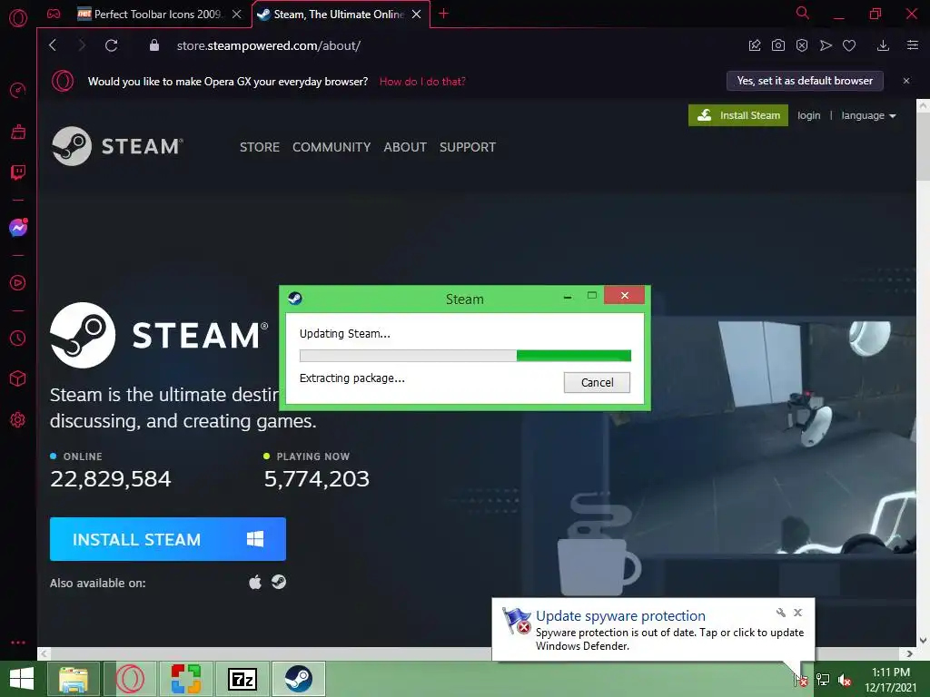The image size is (930, 697).
Task: Open File Explorer from the taskbar
Action: click(74, 679)
